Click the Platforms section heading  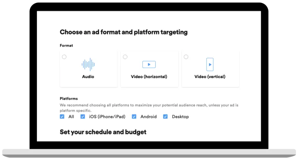[x=69, y=98]
